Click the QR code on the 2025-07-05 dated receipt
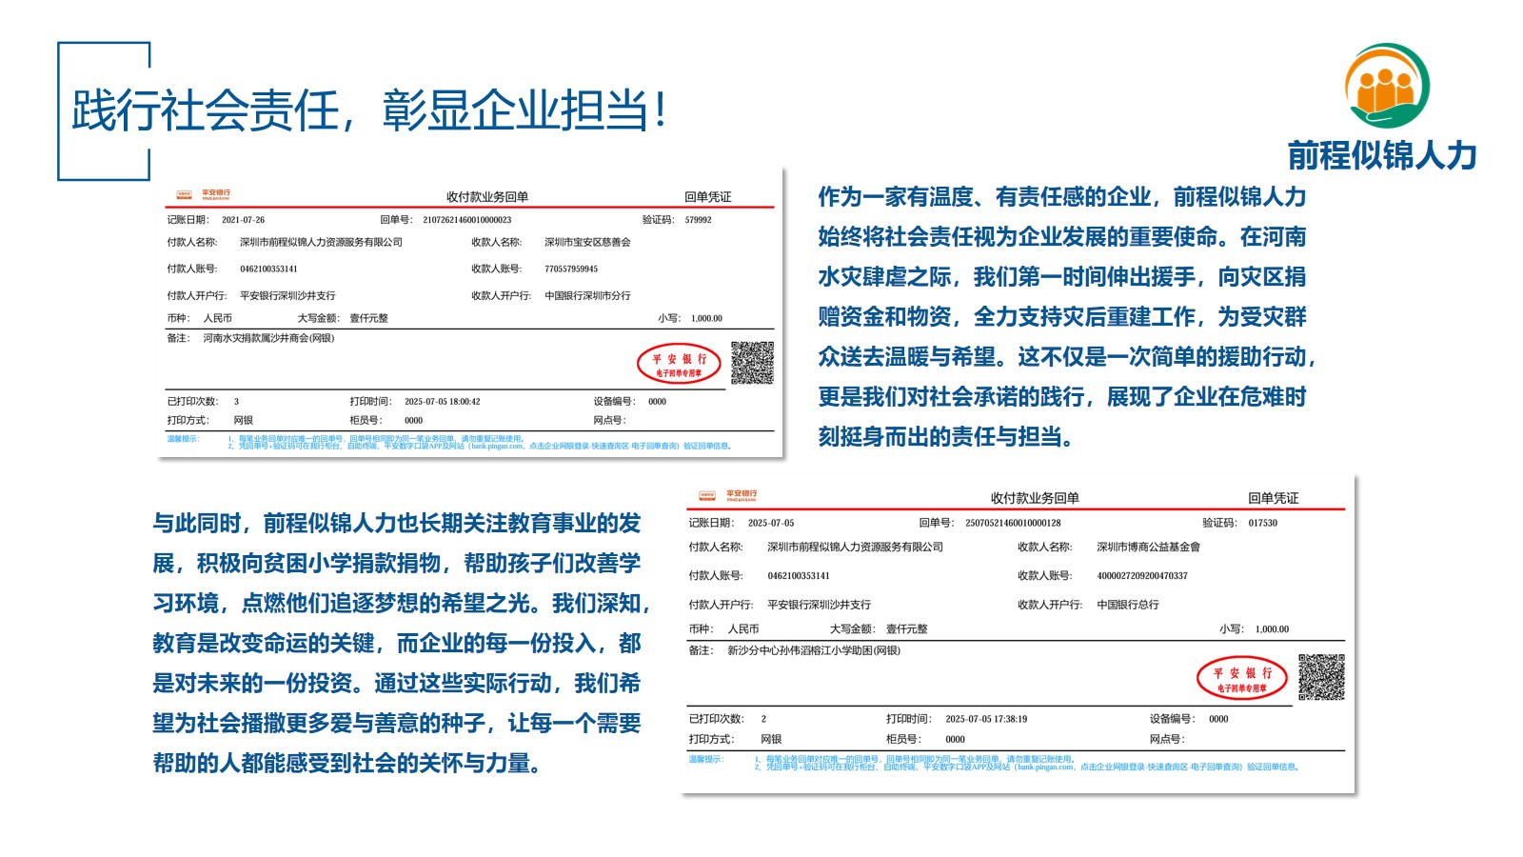This screenshot has height=857, width=1523. (1321, 677)
